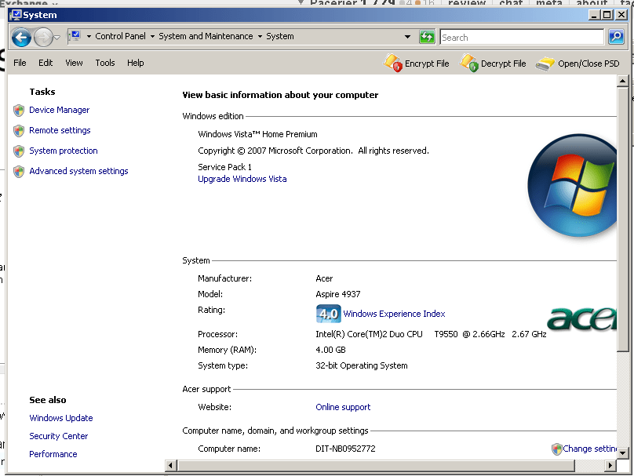Click the computer icon in address bar
The height and width of the screenshot is (476, 634).
(x=75, y=36)
